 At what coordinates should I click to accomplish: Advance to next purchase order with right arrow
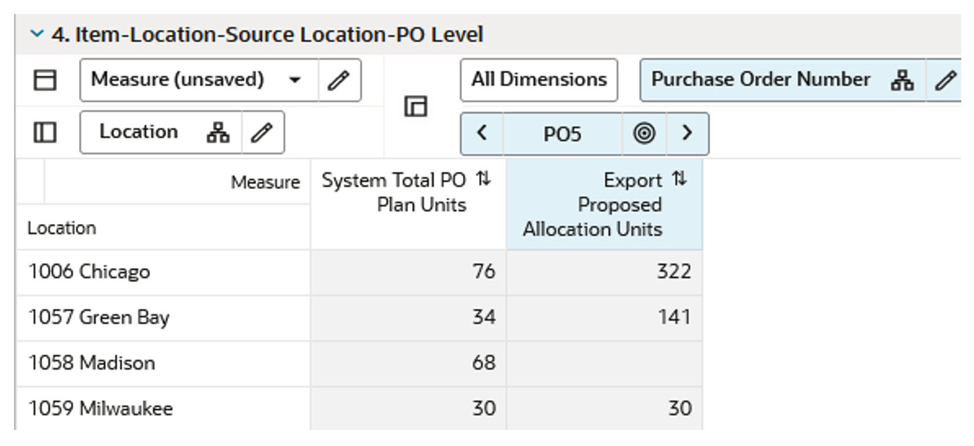687,133
